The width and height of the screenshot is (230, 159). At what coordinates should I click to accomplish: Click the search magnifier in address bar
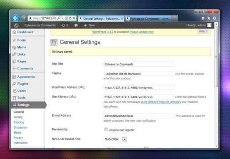(x=59, y=18)
